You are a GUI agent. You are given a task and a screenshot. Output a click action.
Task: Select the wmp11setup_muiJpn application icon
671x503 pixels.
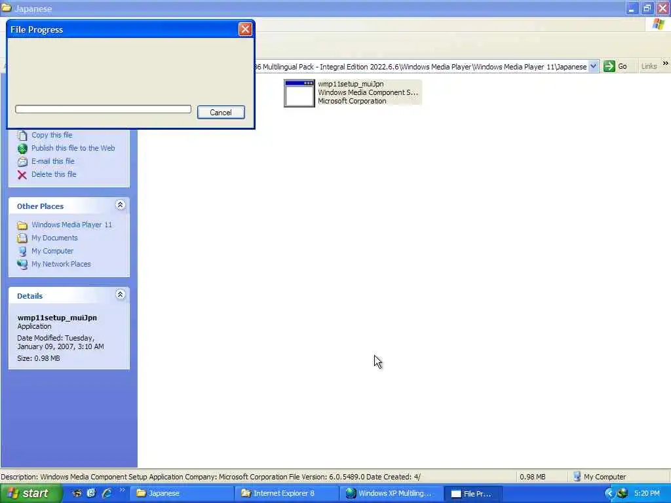(299, 93)
